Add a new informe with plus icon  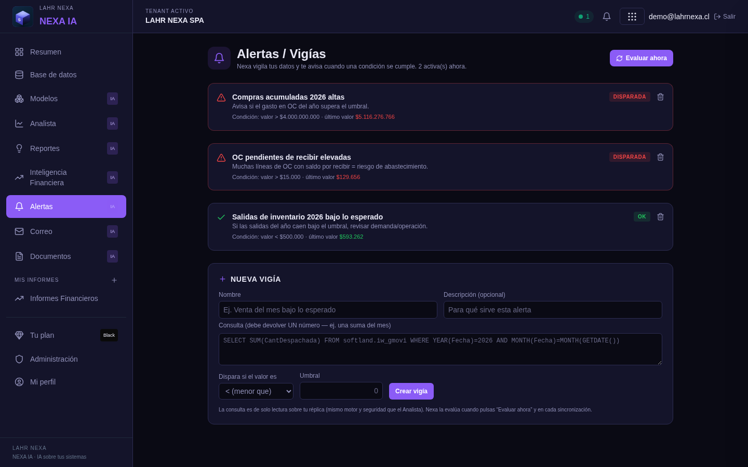(x=114, y=280)
